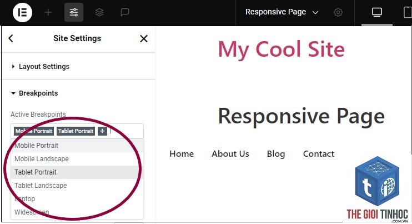Viewport: 412px width, 224px height.
Task: Switch to tablet device view
Action: click(408, 12)
